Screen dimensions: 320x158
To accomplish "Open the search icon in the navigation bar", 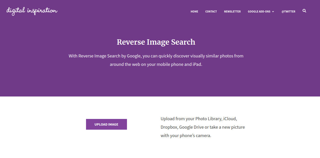I will pos(304,11).
